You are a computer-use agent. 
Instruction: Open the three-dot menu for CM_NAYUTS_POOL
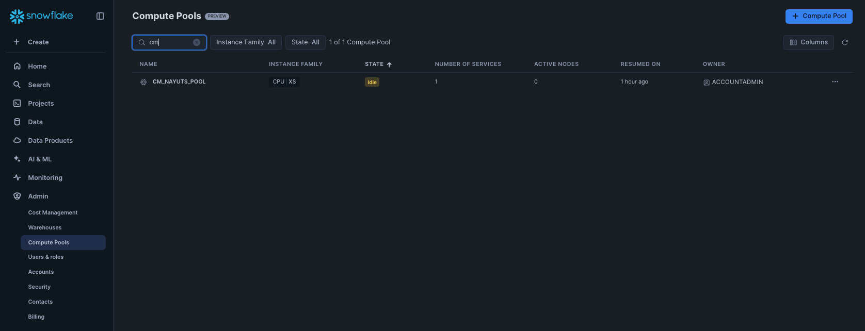[x=835, y=81]
